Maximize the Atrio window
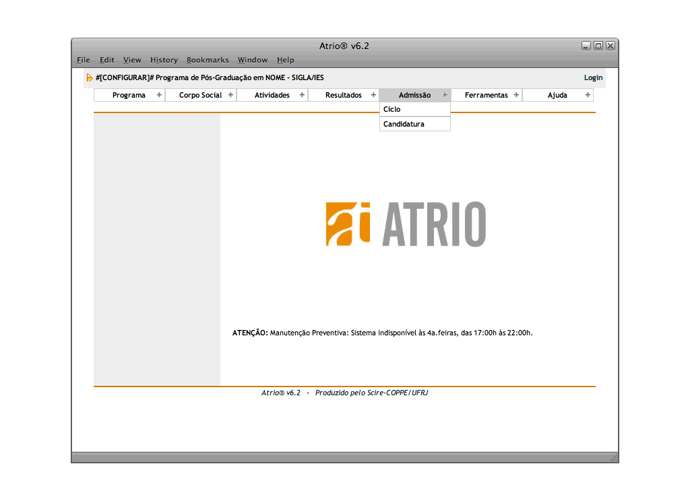Image resolution: width=690 pixels, height=501 pixels. pos(598,46)
